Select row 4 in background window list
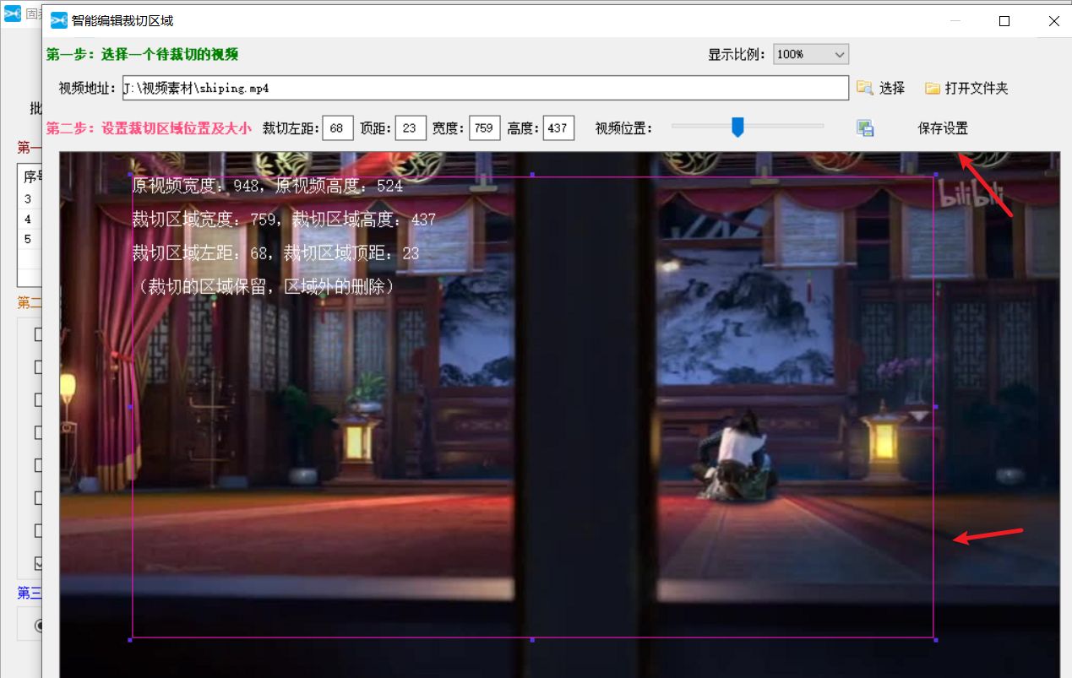The width and height of the screenshot is (1072, 678). tap(29, 220)
